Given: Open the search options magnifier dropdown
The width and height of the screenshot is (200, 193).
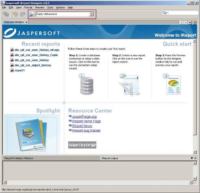Looking at the screenshot, I should click(x=165, y=13).
